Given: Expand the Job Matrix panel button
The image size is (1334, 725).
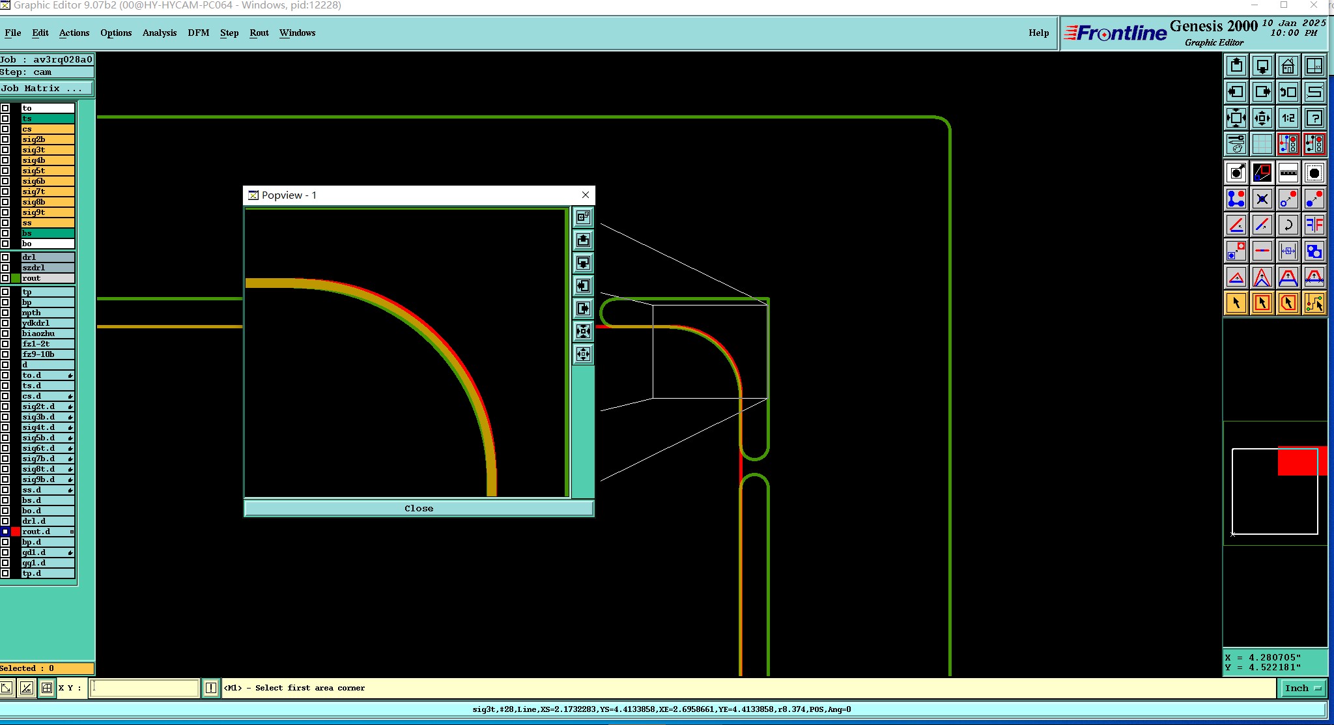Looking at the screenshot, I should (x=46, y=89).
